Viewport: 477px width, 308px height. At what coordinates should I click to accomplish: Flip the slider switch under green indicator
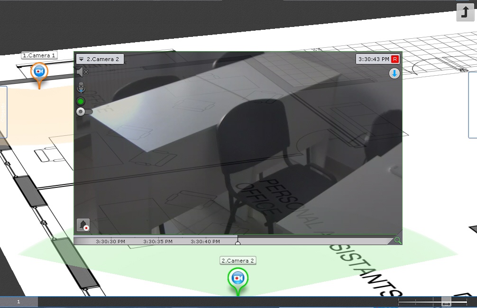(x=83, y=112)
